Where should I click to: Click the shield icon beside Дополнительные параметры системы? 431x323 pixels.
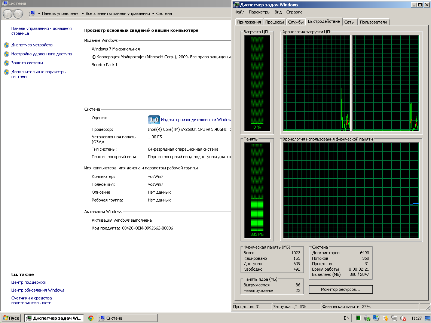pos(6,72)
